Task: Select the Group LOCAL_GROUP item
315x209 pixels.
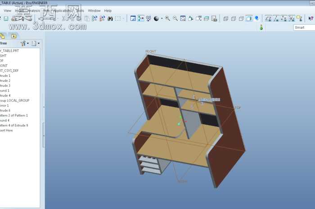Action: coord(15,101)
